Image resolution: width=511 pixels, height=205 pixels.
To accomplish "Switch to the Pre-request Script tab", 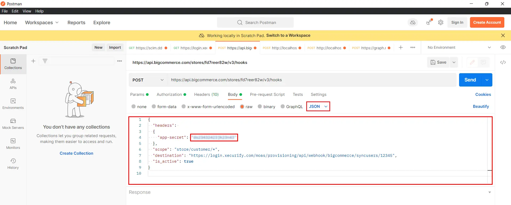I will [x=267, y=94].
